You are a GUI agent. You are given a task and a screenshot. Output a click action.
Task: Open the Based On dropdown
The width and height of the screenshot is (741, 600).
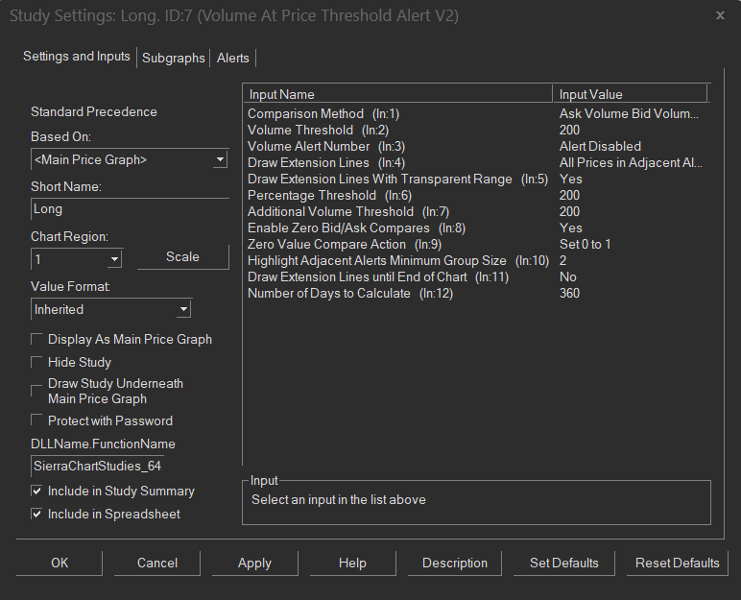click(220, 159)
